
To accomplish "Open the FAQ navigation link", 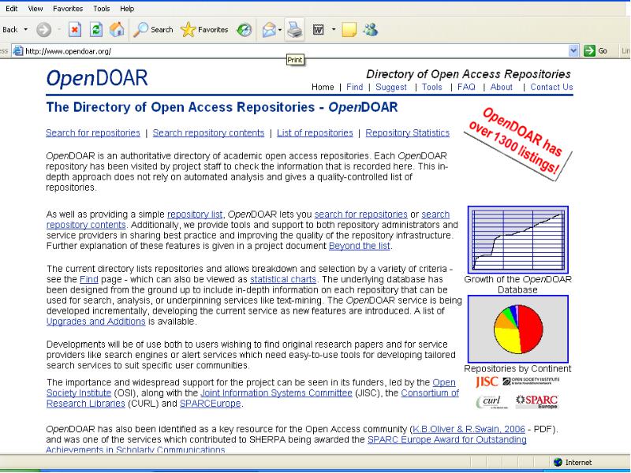I will pos(466,87).
